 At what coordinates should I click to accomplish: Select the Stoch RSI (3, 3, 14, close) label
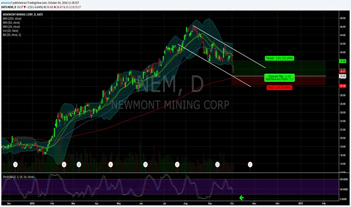coord(18,177)
